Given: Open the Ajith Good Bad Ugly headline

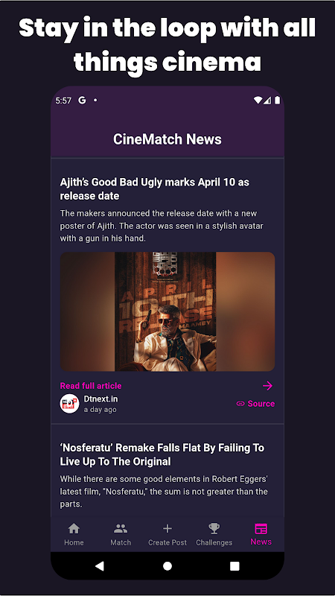Looking at the screenshot, I should click(155, 189).
